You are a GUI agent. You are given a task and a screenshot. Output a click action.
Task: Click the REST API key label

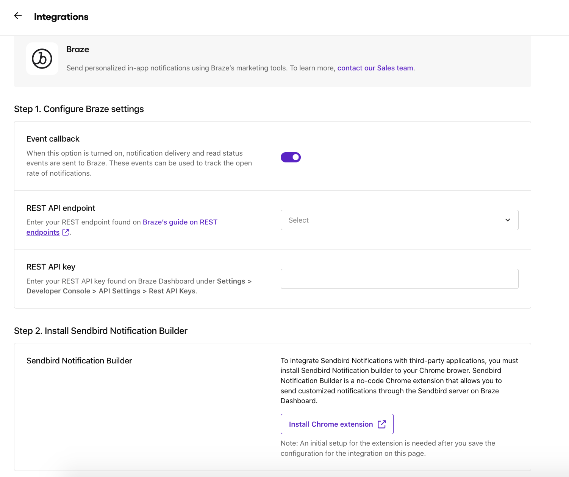click(51, 267)
